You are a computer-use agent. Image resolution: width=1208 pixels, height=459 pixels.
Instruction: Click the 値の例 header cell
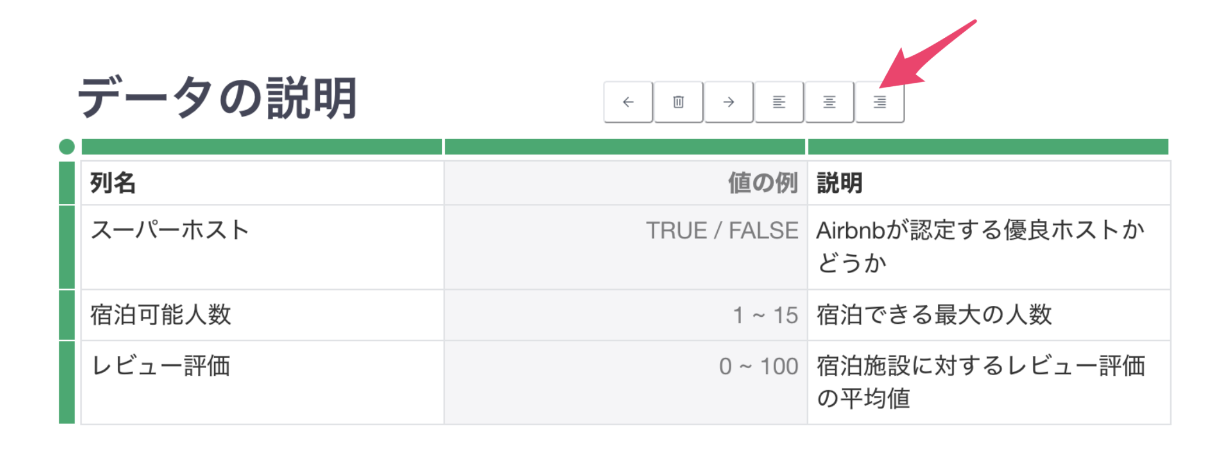coord(626,183)
